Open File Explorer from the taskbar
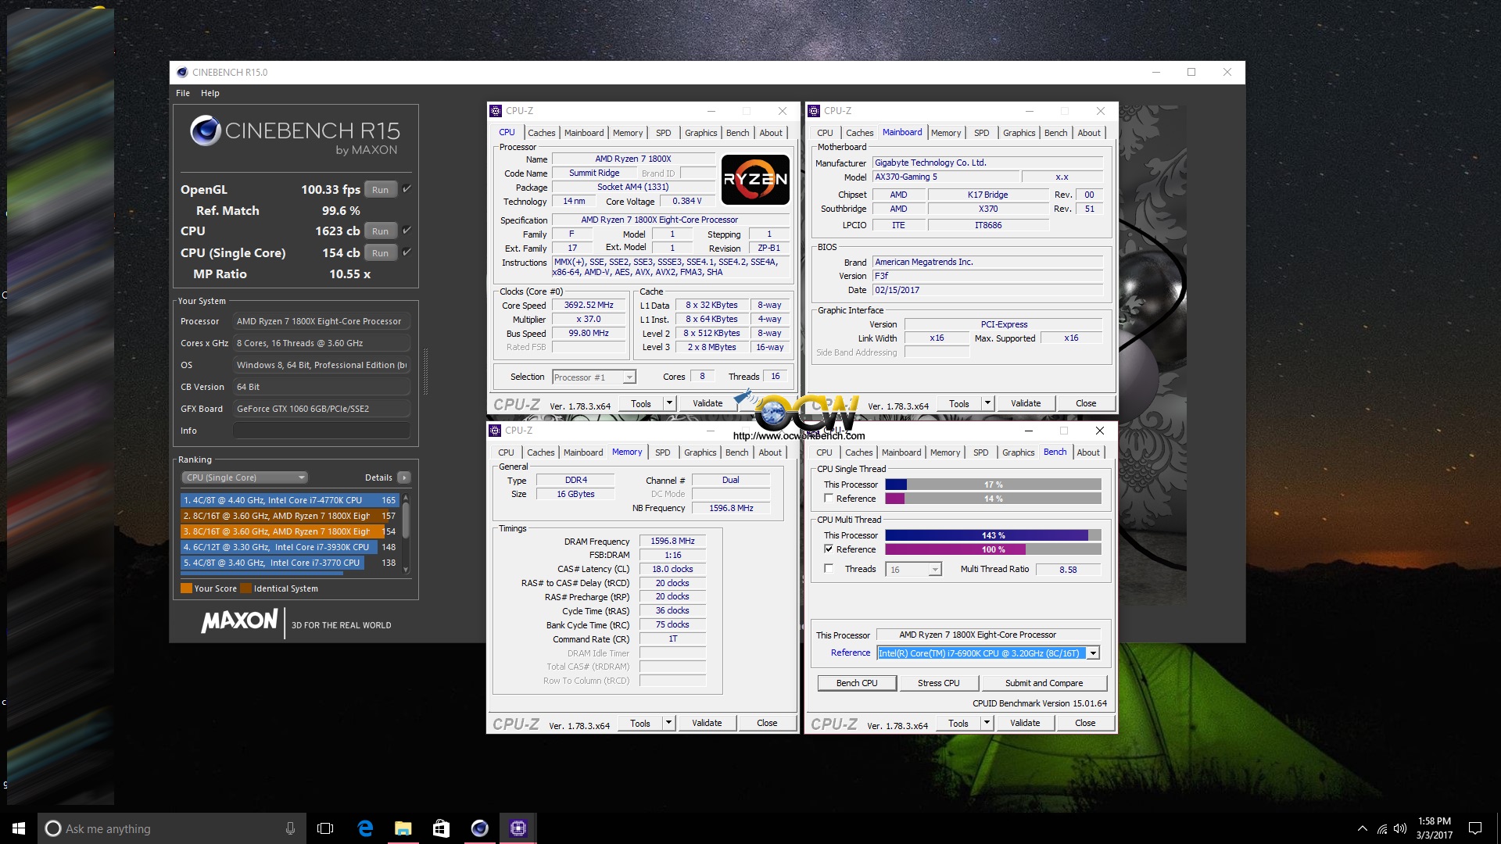The height and width of the screenshot is (844, 1501). coord(403,828)
